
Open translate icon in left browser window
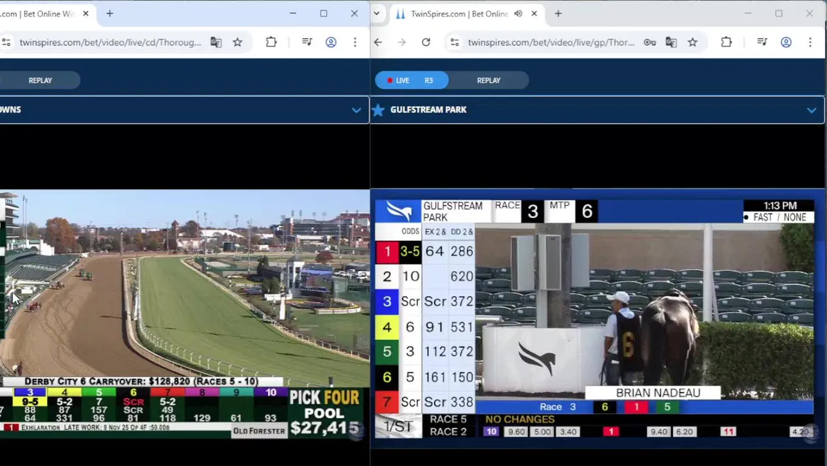click(x=215, y=42)
